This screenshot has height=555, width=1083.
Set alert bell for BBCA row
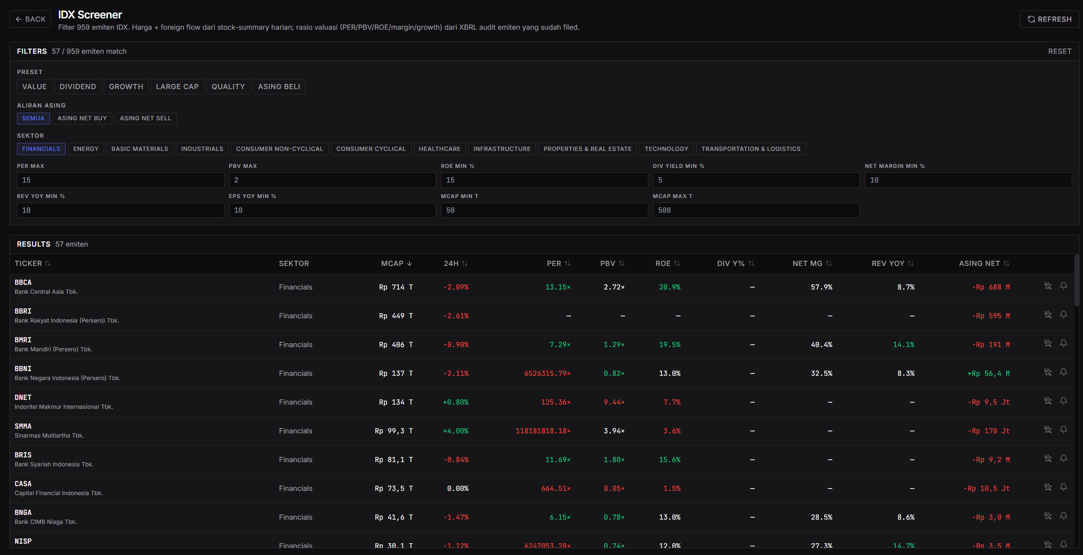tap(1064, 286)
